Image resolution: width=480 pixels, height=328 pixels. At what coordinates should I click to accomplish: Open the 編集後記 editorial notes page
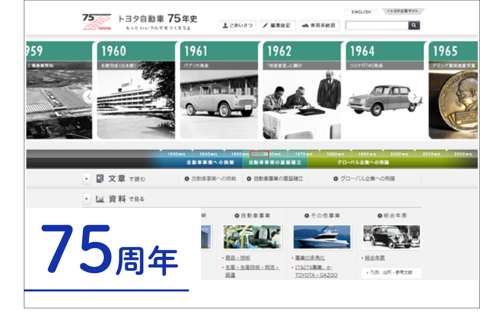tap(277, 26)
